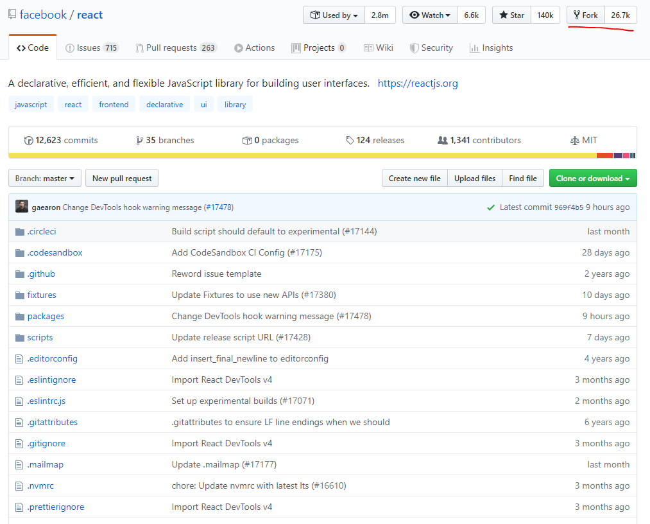Open the Security tab
This screenshot has width=650, height=524.
pyautogui.click(x=431, y=48)
